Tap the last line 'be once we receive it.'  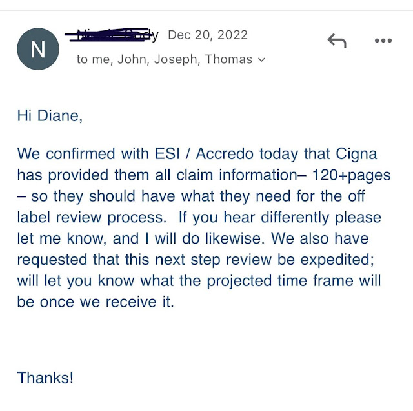coord(96,302)
